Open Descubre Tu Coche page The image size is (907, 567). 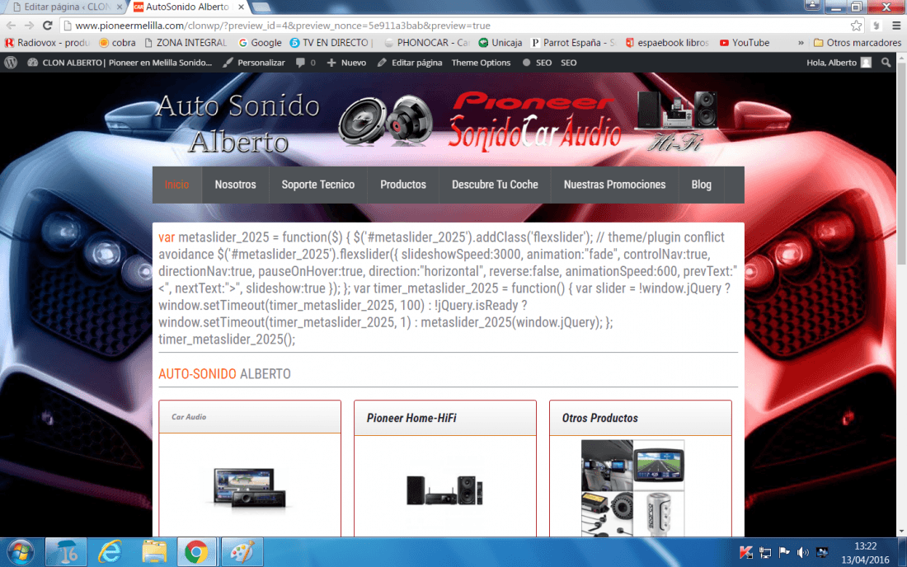[x=496, y=185]
